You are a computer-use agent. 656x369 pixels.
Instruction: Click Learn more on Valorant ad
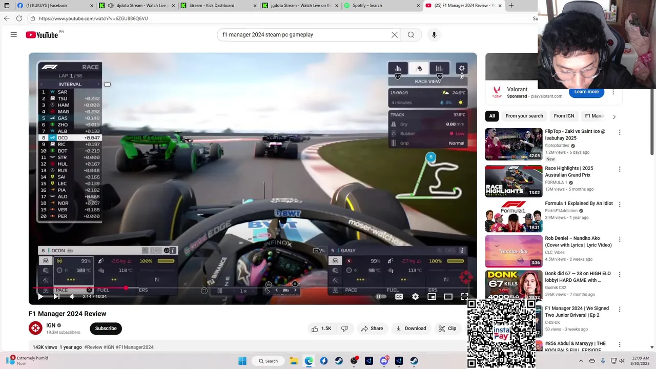coord(586,92)
